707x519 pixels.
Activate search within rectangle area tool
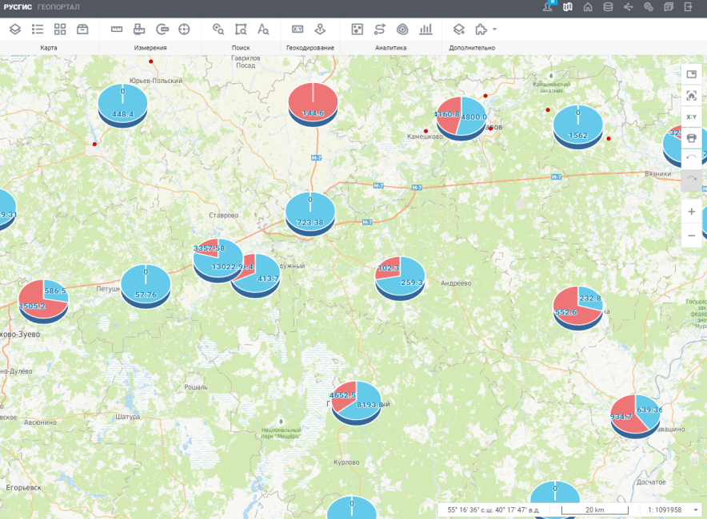click(241, 30)
